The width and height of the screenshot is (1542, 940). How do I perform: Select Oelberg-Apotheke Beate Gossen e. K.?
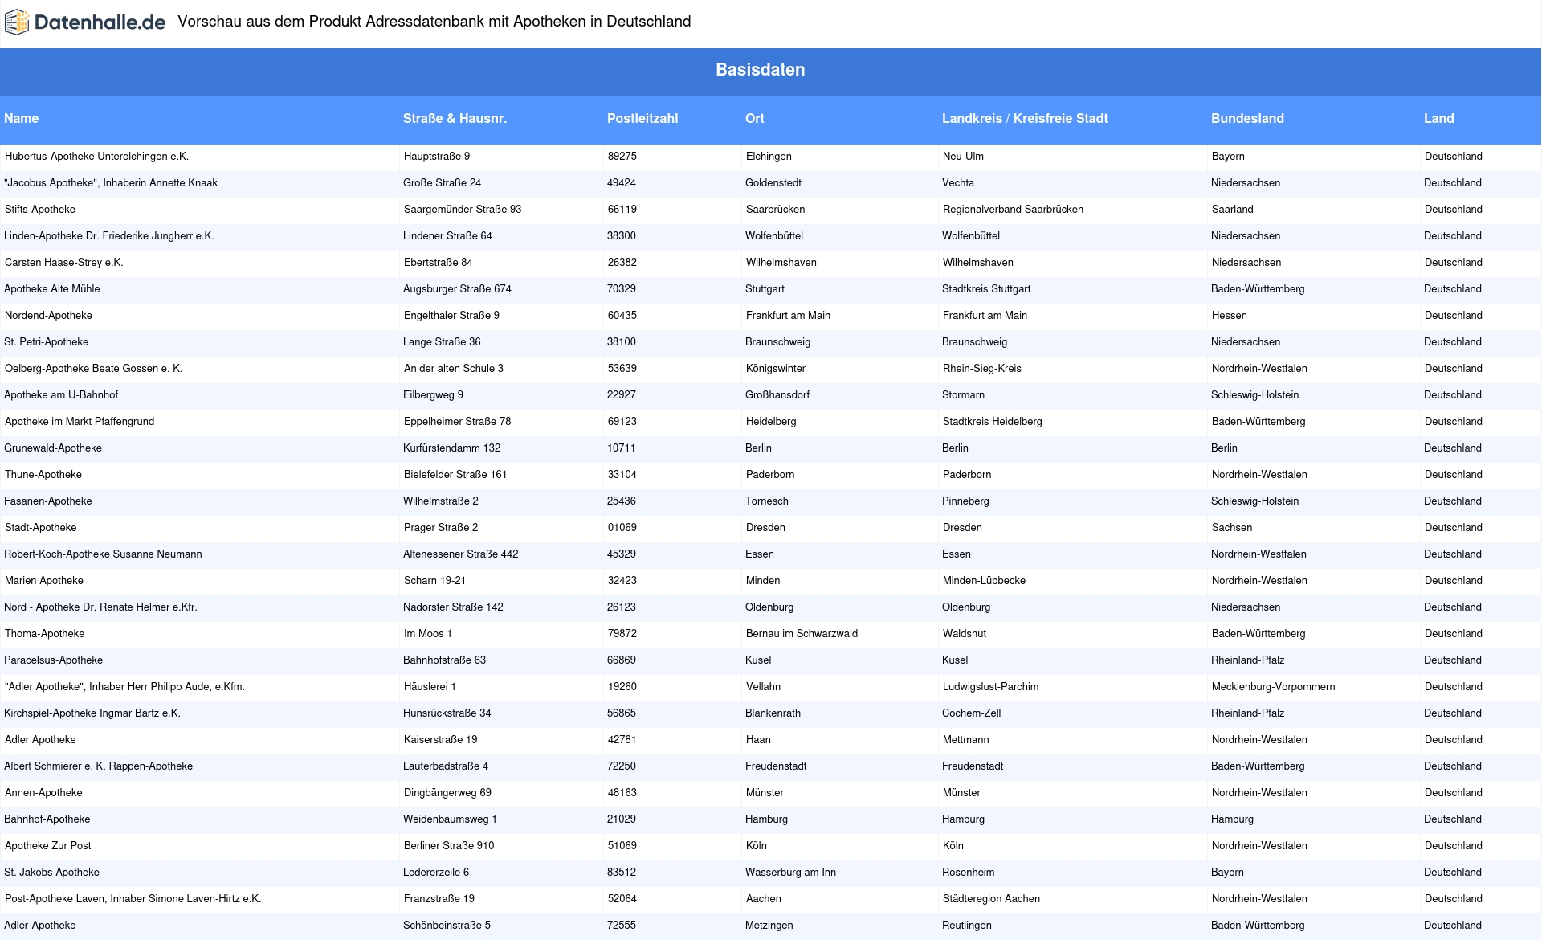pos(93,369)
